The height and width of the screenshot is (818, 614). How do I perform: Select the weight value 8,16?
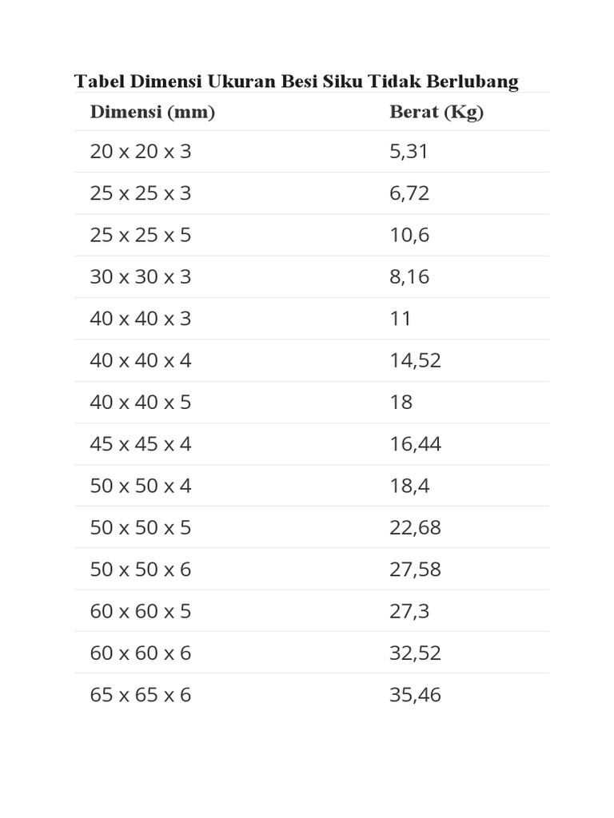[x=409, y=277]
